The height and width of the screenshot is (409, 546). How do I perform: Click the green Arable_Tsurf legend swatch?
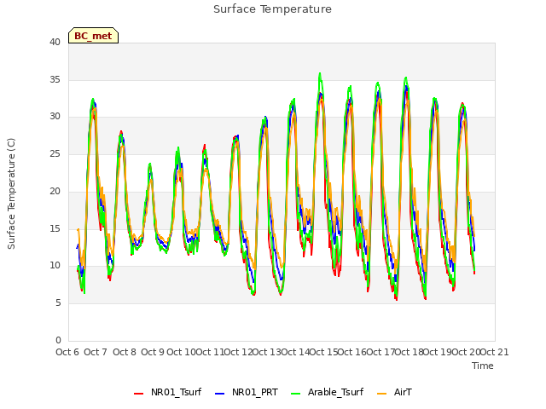(x=296, y=393)
